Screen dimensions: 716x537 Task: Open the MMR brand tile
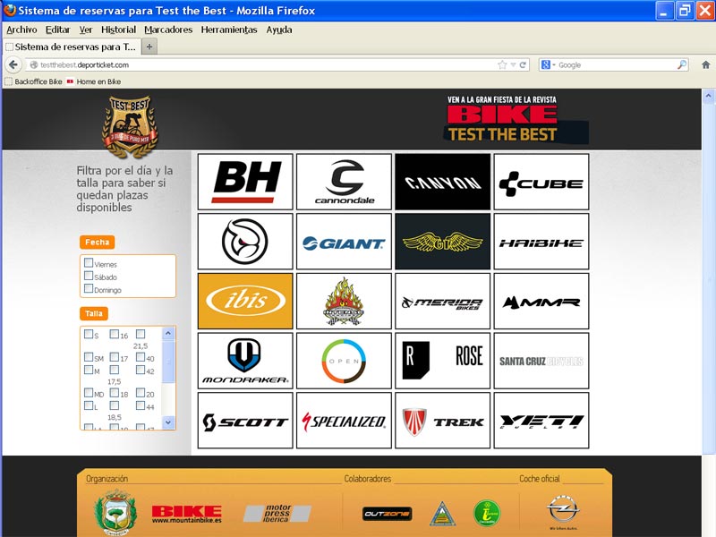(x=541, y=301)
